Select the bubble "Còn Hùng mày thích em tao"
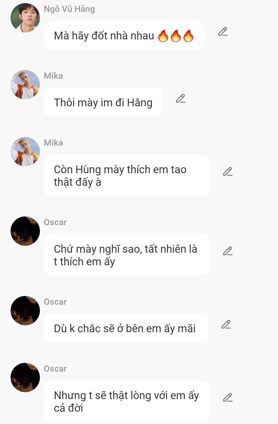 point(127,175)
